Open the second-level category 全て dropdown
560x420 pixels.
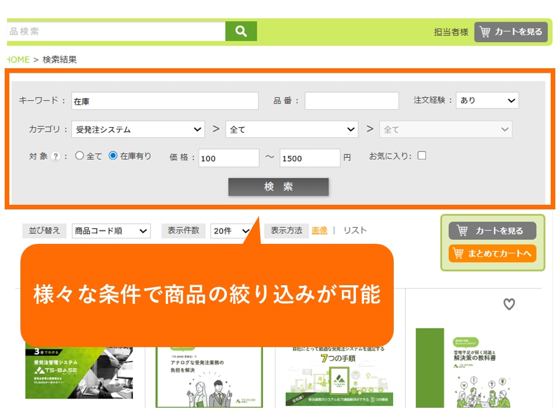tap(292, 129)
